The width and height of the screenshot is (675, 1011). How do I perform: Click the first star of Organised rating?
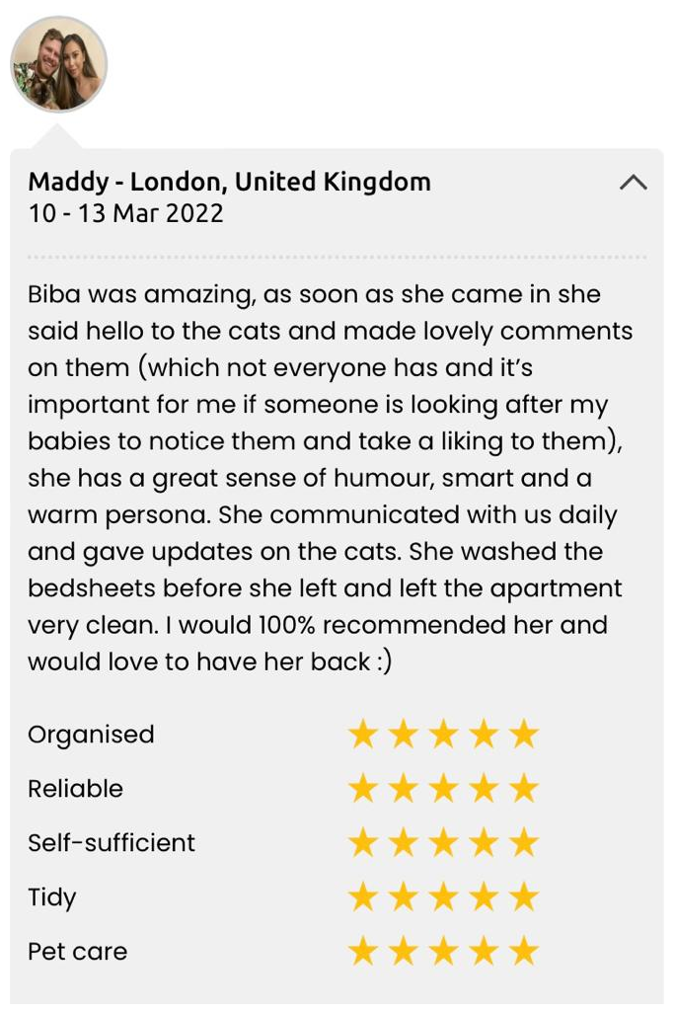tap(363, 735)
